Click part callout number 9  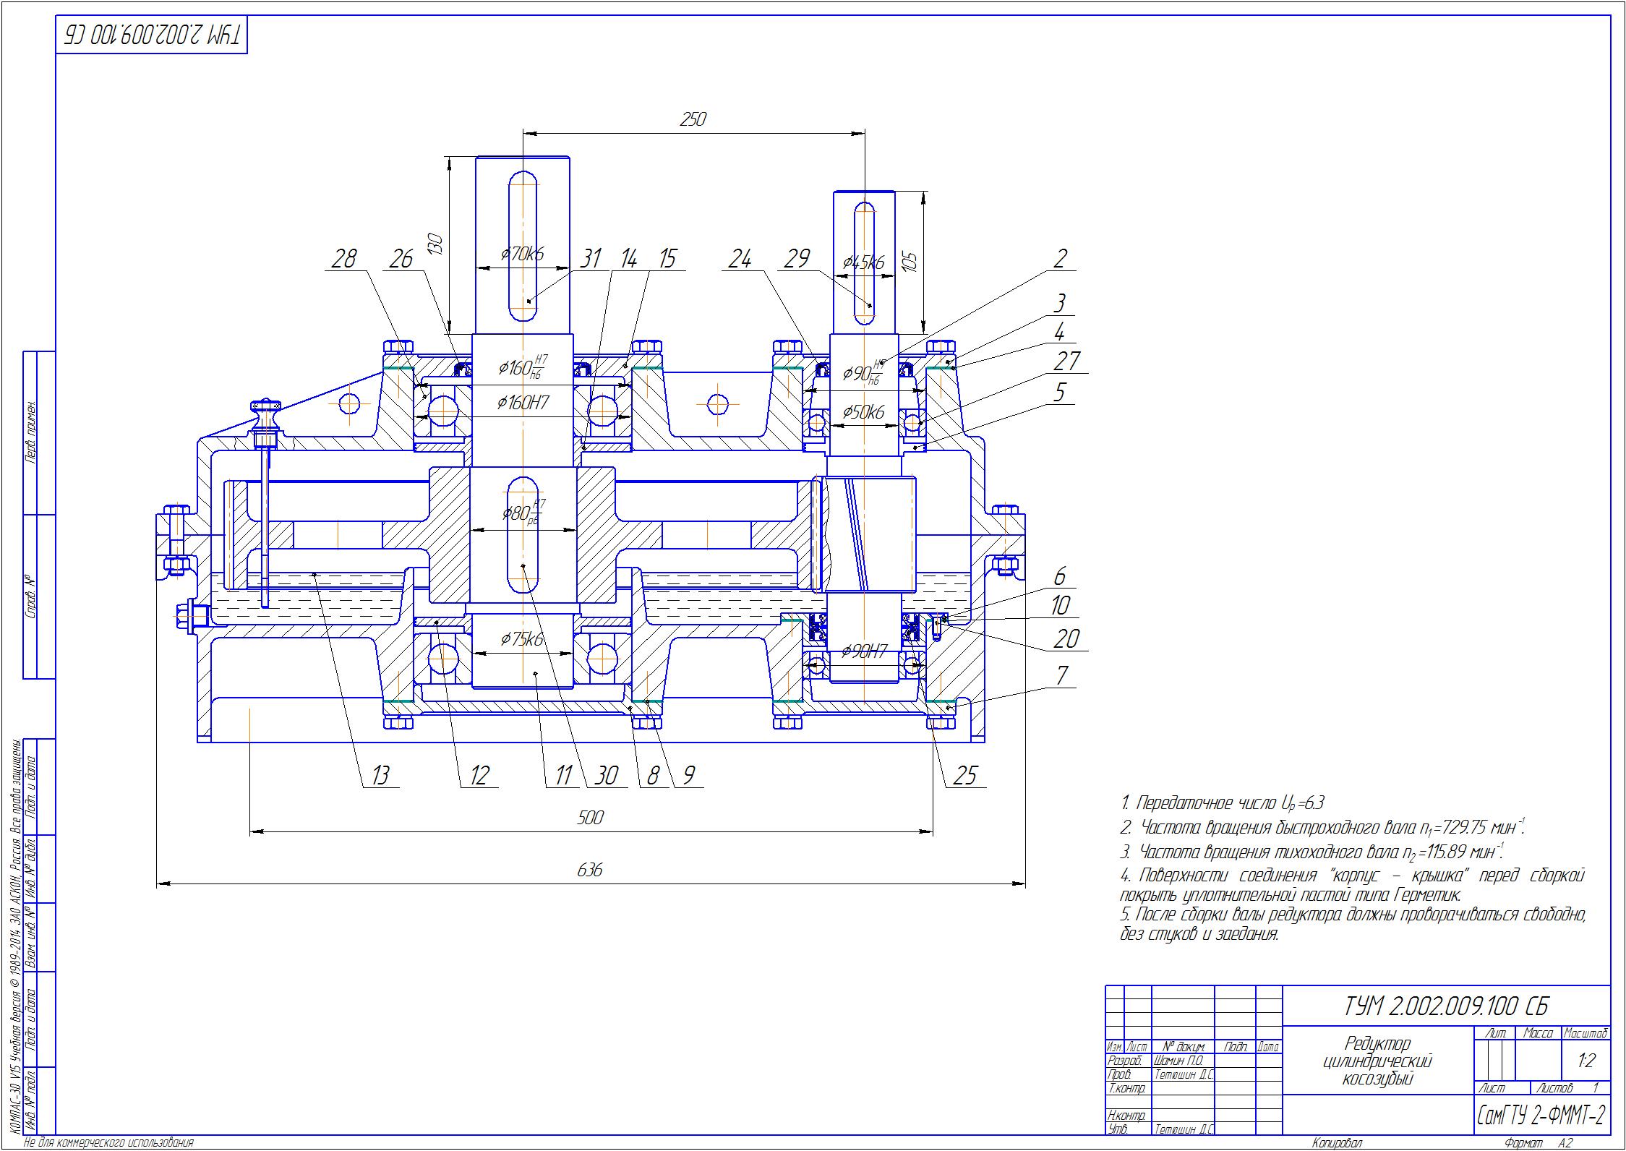coord(689,776)
